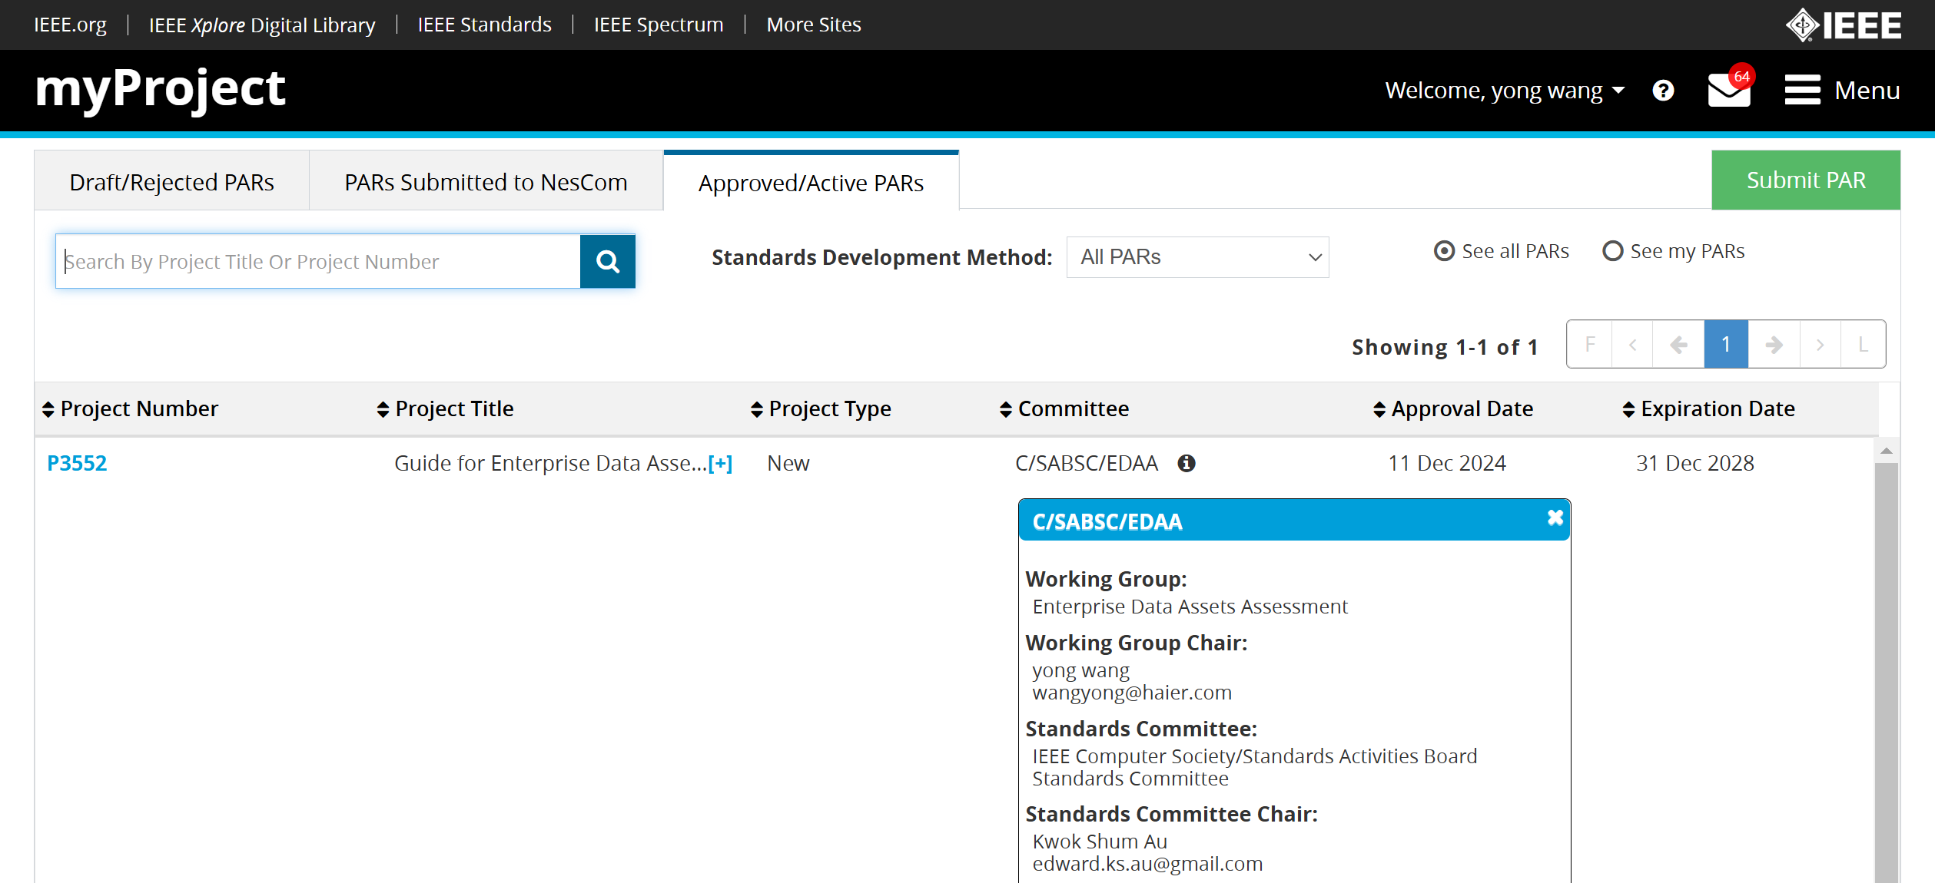Go to previous page arrow in pagination

(1678, 345)
